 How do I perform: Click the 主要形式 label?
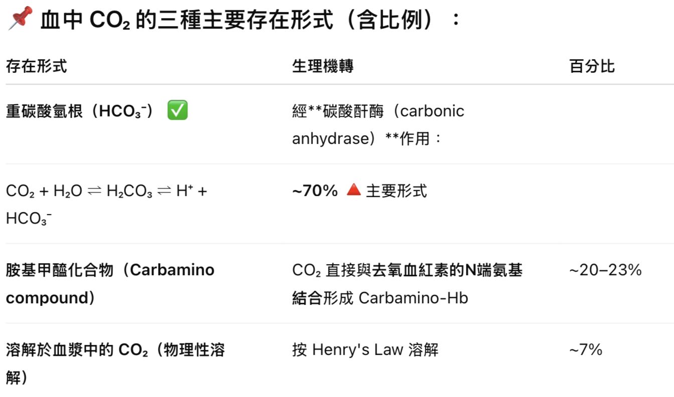pos(397,191)
